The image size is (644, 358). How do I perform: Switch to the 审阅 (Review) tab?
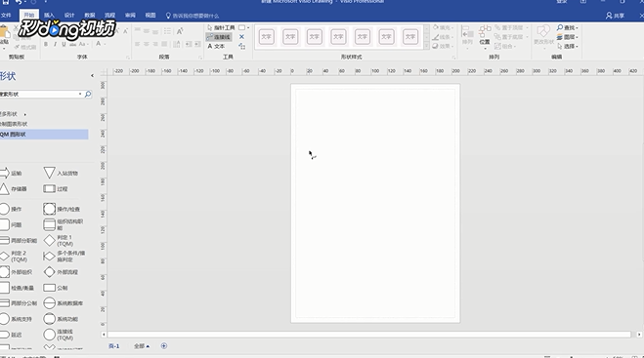pyautogui.click(x=130, y=16)
